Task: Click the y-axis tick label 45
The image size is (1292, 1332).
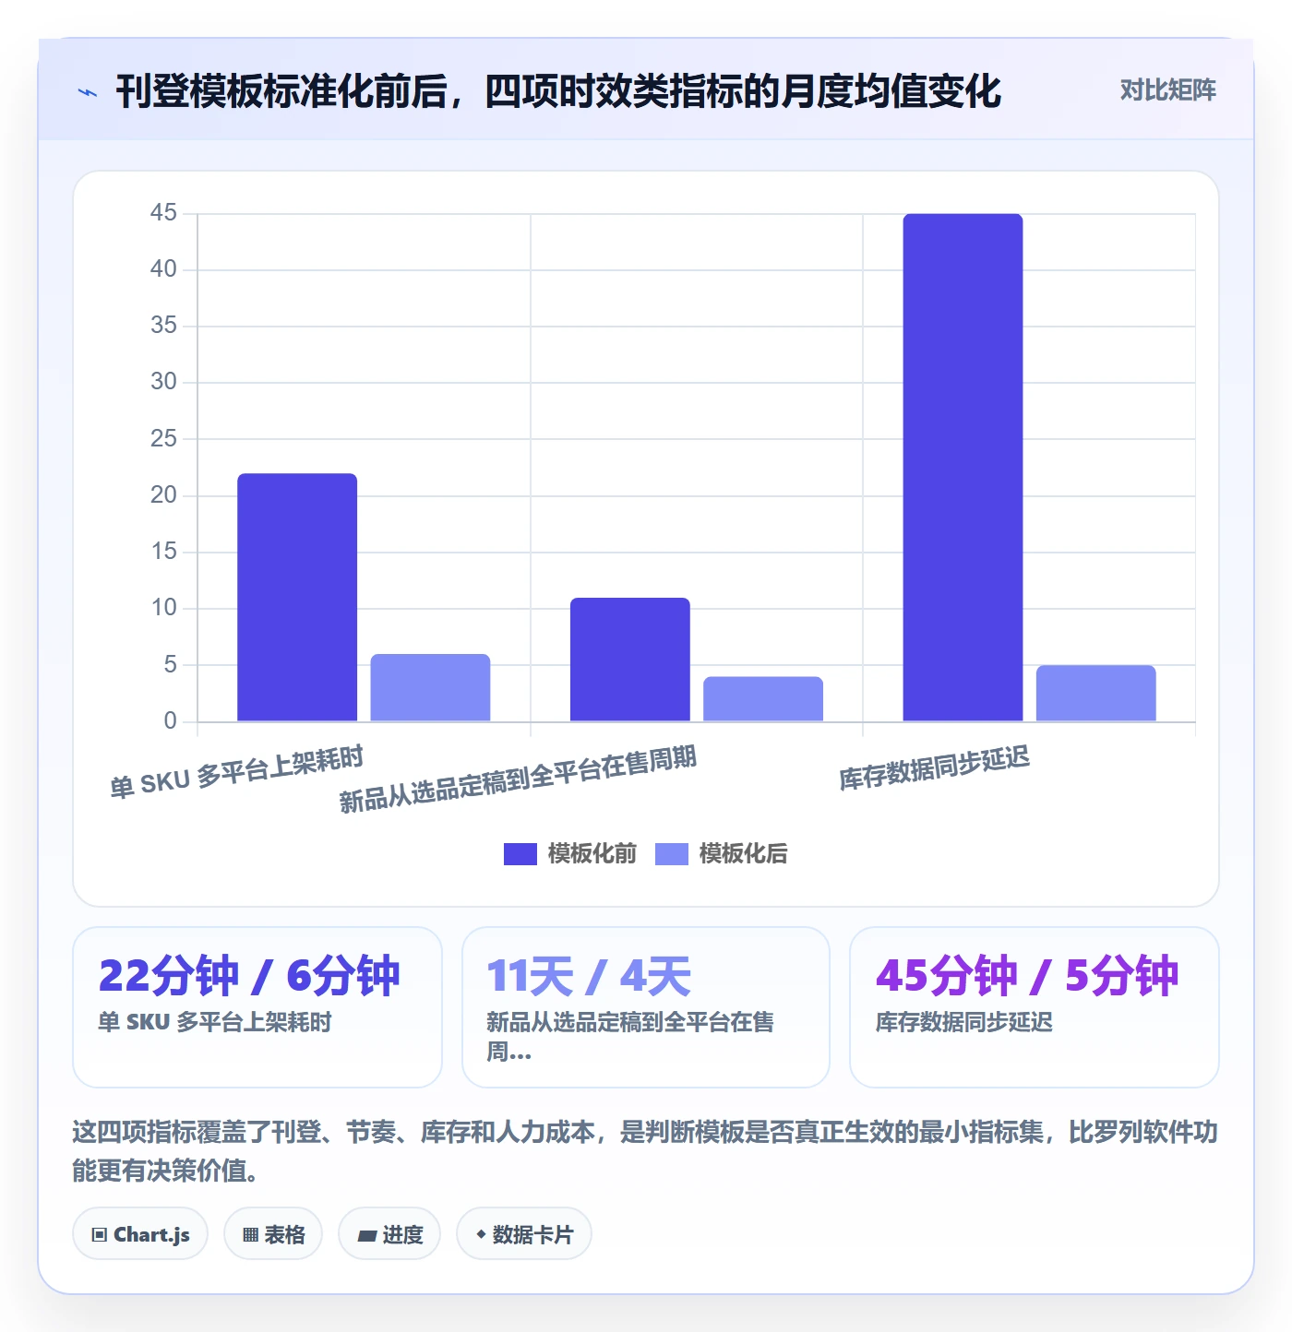Action: [x=163, y=213]
